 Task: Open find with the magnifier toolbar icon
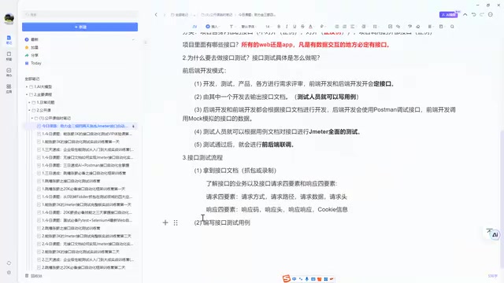(x=452, y=27)
